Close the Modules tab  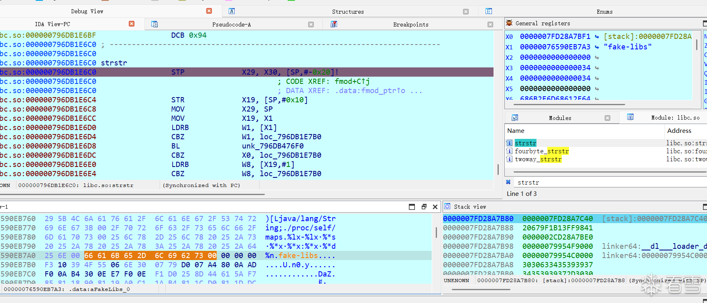[607, 118]
